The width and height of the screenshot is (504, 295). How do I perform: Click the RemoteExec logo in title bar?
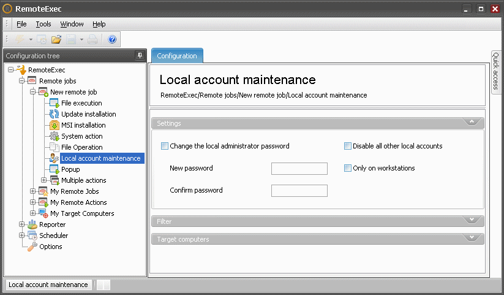pos(7,9)
